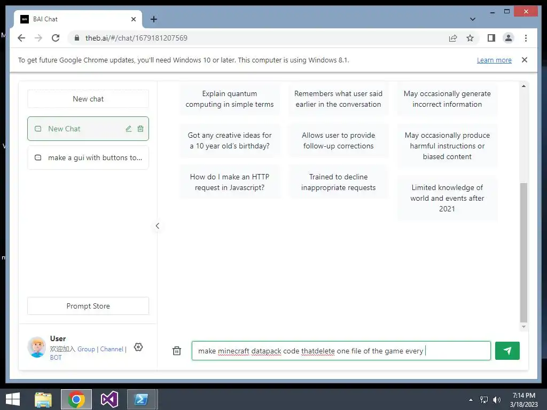Clear conversation using trash icon beside input
The width and height of the screenshot is (547, 410).
click(x=177, y=351)
